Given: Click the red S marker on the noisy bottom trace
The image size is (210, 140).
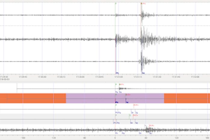Looking at the screenshot, I should pyautogui.click(x=151, y=125).
